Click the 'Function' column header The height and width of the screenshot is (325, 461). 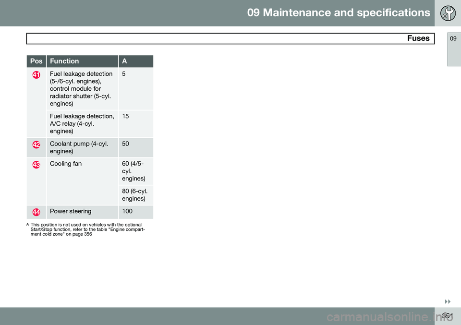pos(82,61)
